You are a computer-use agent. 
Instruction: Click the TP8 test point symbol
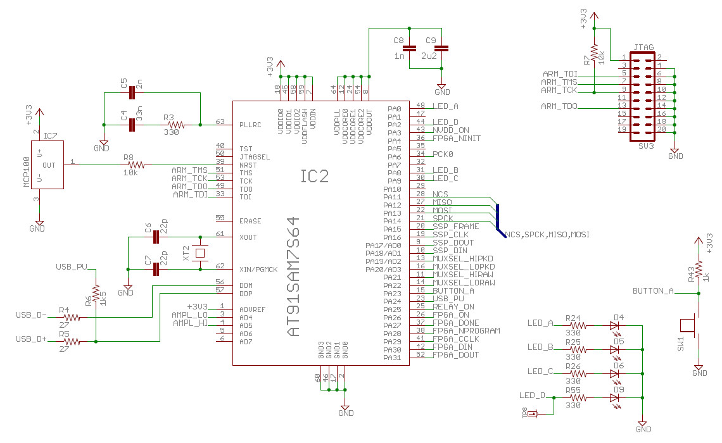[x=532, y=413]
